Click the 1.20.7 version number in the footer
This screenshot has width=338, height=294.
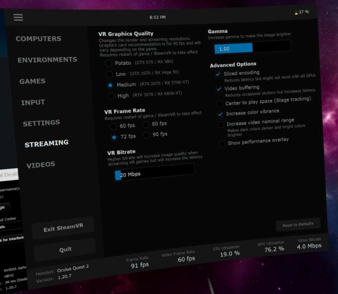click(x=65, y=277)
